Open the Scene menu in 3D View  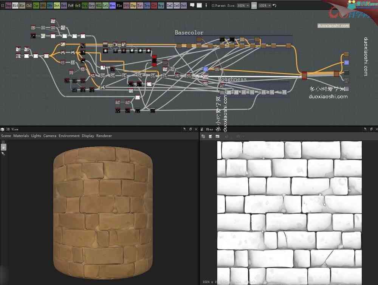6,136
